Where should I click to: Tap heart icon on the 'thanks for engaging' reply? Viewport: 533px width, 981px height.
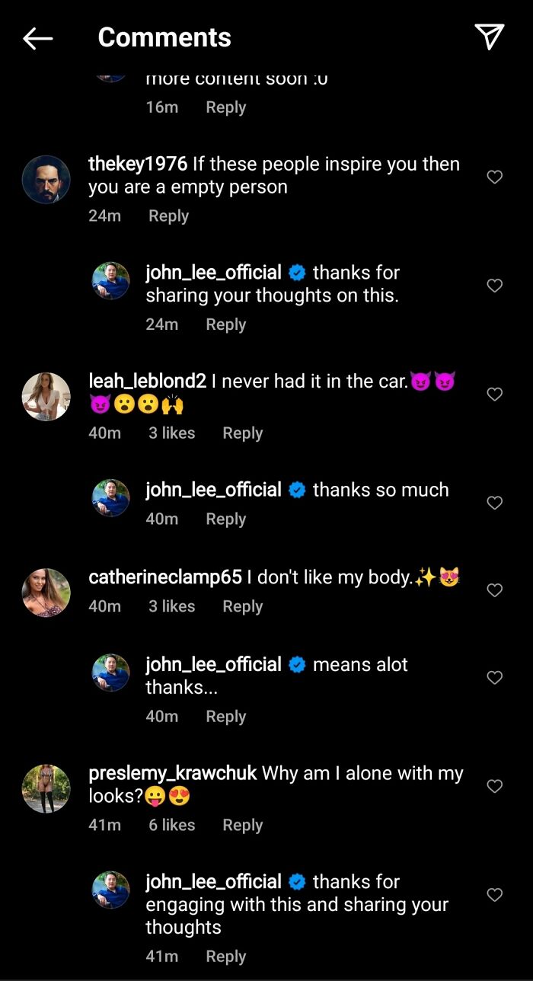click(495, 892)
